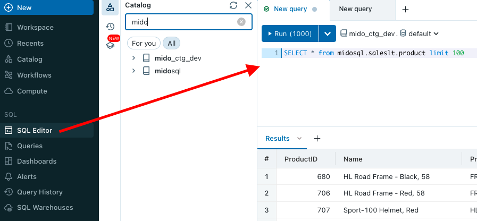Add a new query tab
The image size is (477, 221).
405,10
